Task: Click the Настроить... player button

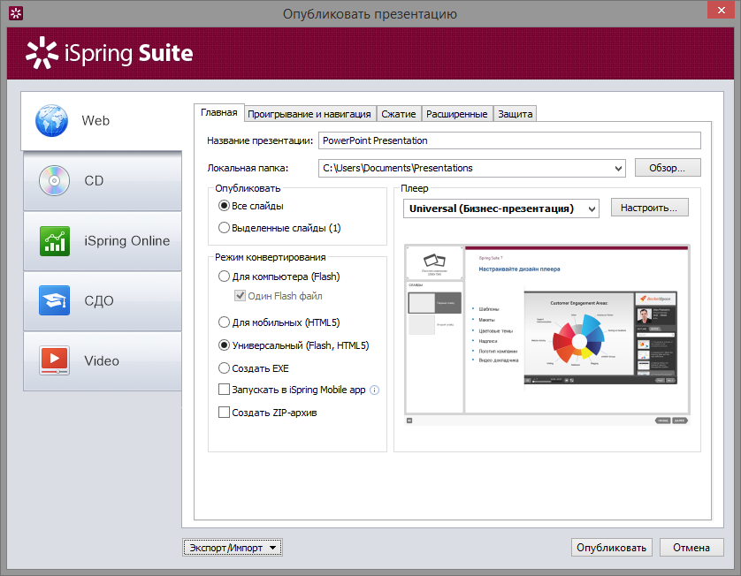Action: (x=649, y=208)
